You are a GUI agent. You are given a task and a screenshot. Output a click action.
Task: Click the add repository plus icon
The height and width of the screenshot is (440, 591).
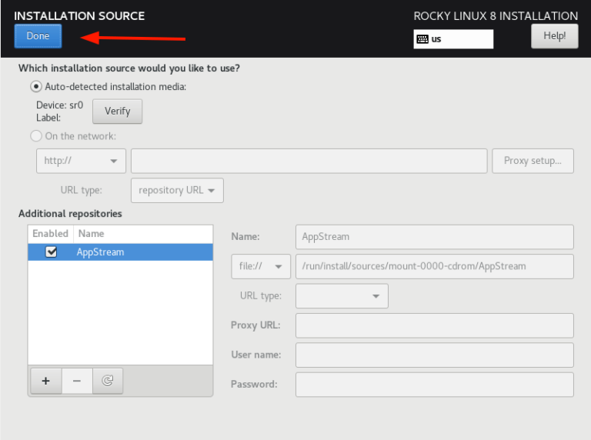(x=45, y=382)
